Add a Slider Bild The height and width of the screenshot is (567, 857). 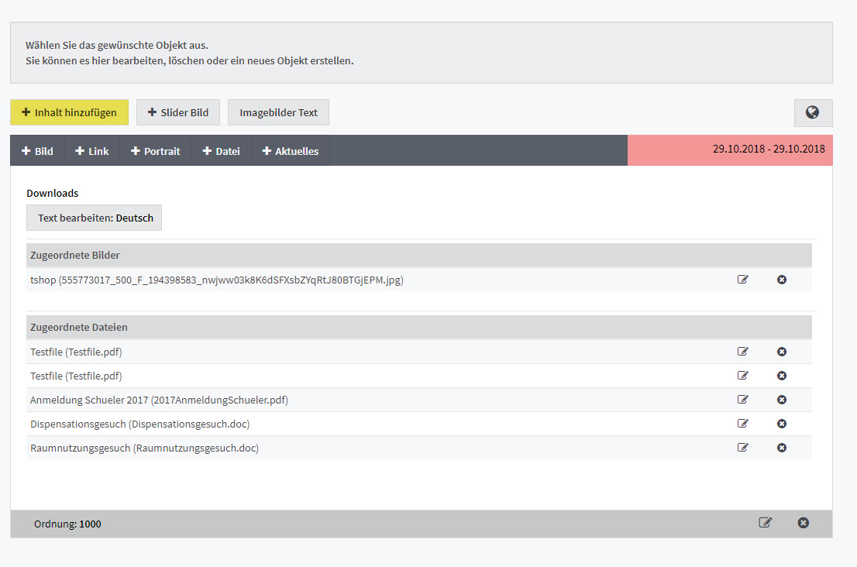coord(178,112)
